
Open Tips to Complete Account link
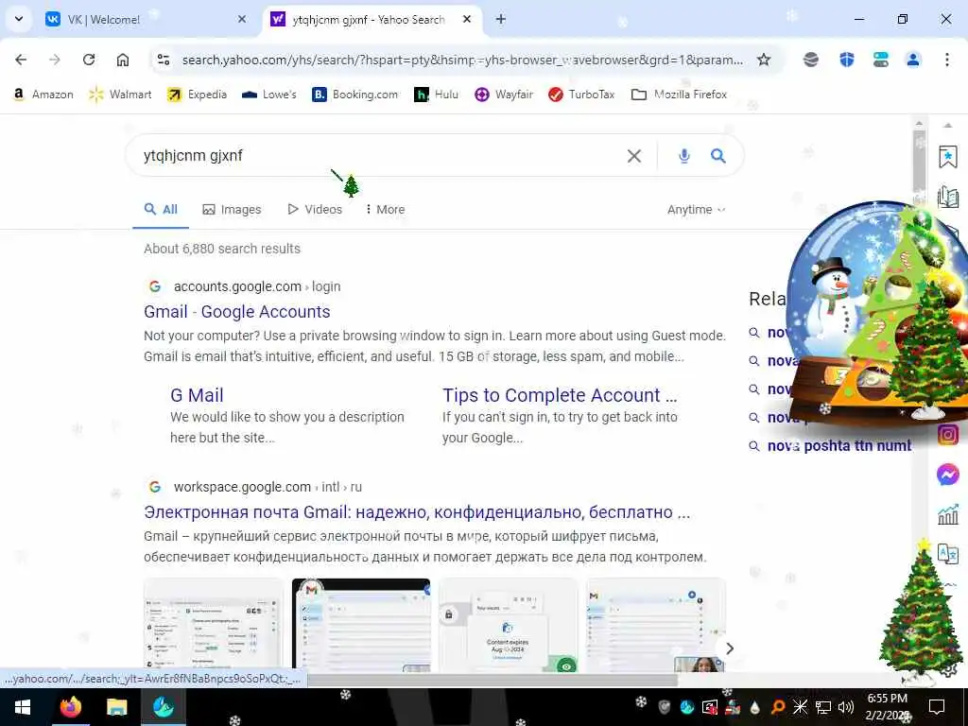coord(560,395)
